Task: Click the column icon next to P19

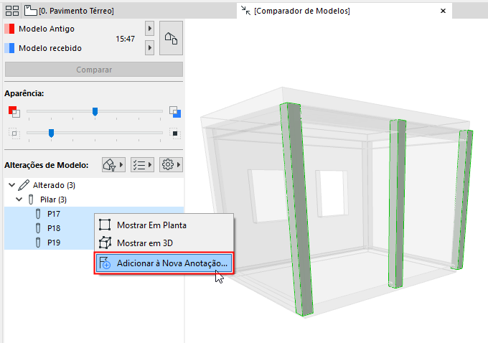Action: (38, 243)
